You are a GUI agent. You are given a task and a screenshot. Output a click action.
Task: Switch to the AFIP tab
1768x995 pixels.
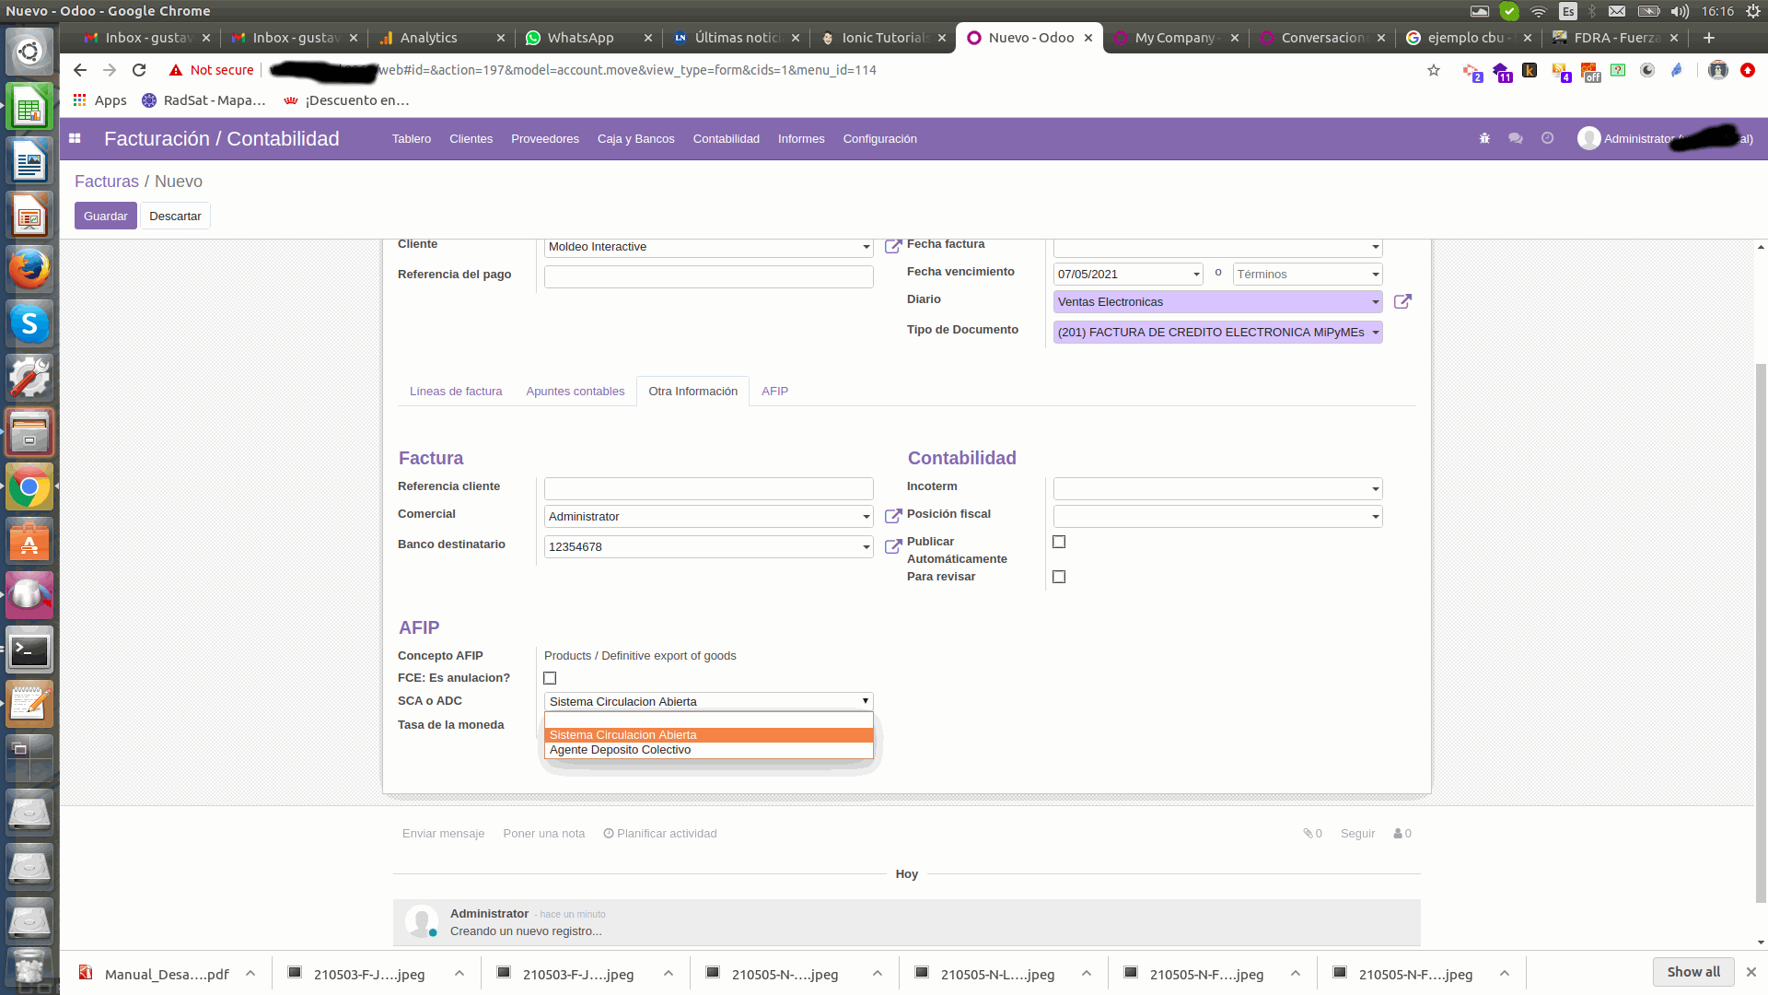774,392
